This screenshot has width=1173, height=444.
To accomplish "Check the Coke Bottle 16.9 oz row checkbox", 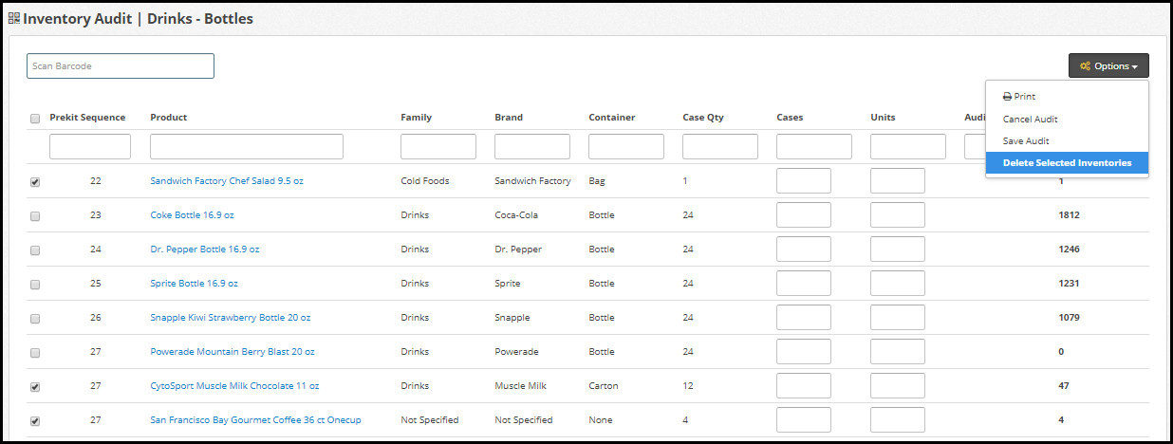I will tap(35, 216).
